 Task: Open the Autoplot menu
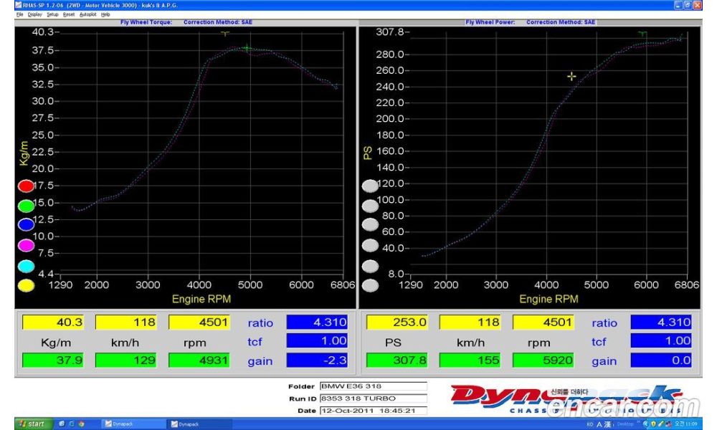coord(87,14)
